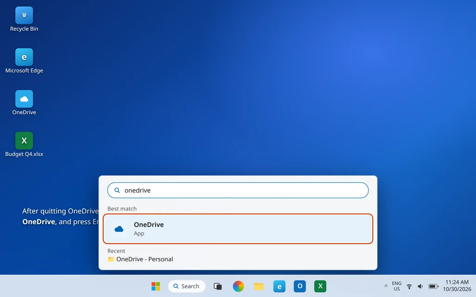Open the clock showing 11:24 AM
The height and width of the screenshot is (297, 476).
pos(457,286)
